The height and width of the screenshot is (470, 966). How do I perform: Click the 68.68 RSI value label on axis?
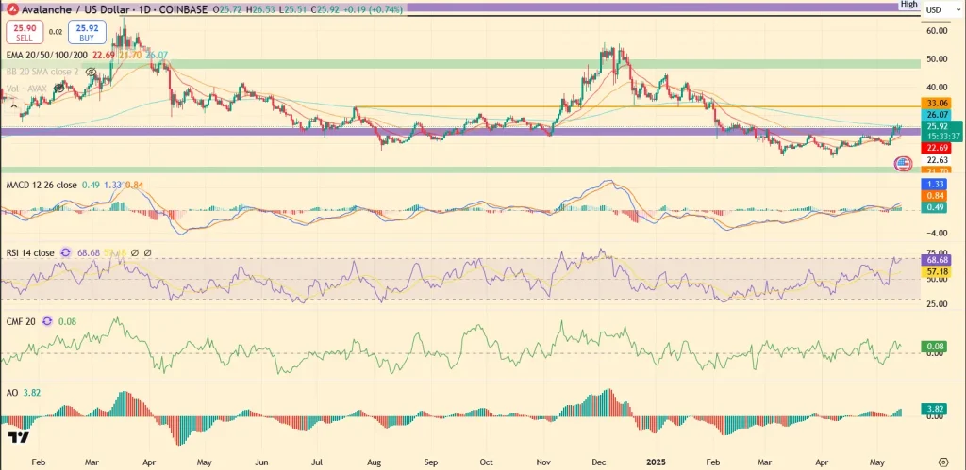click(935, 260)
